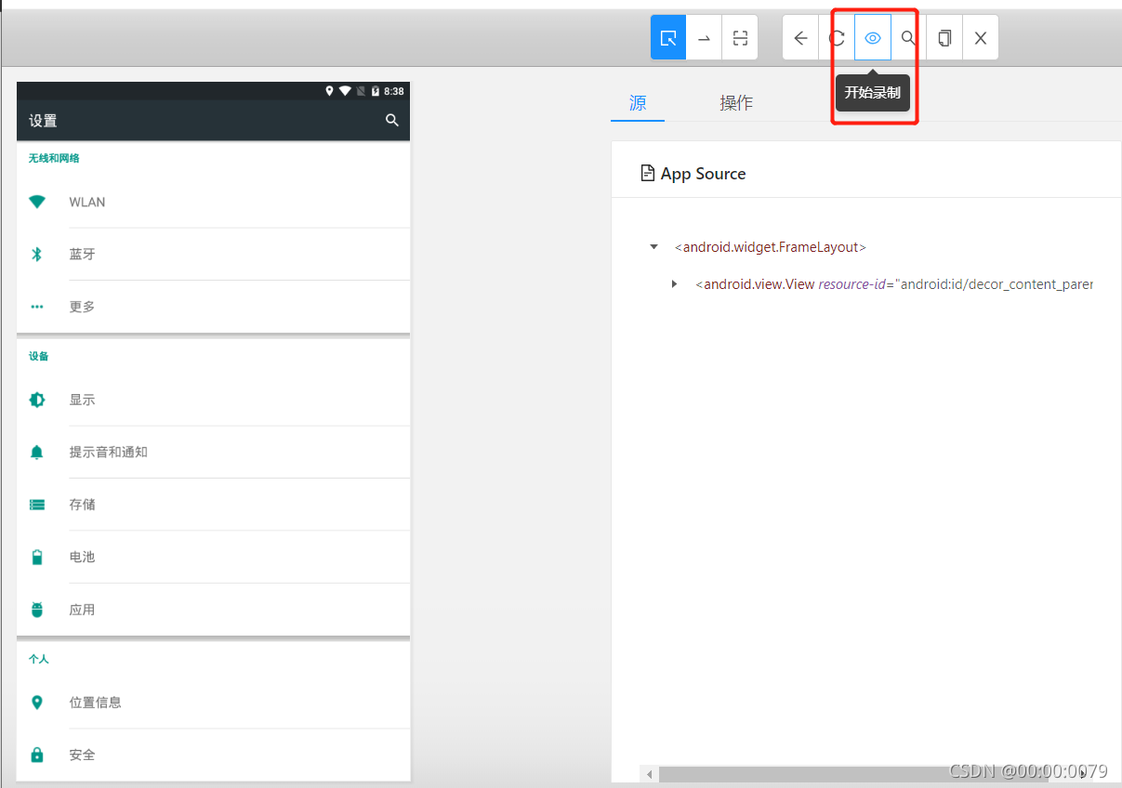Tap the three-dot 更多 icon
The image size is (1122, 788).
(x=37, y=307)
